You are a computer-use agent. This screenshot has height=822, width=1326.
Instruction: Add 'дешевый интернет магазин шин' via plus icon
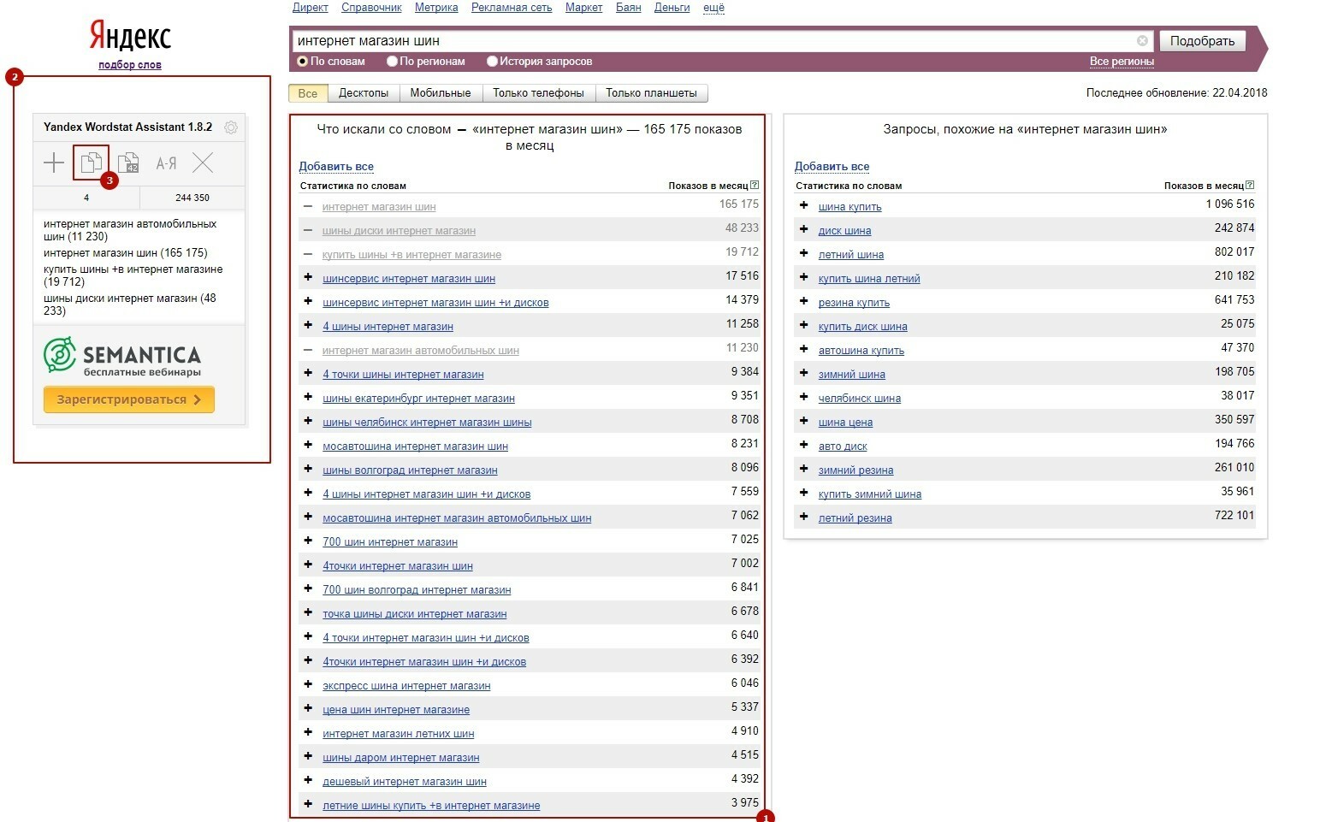(x=308, y=780)
